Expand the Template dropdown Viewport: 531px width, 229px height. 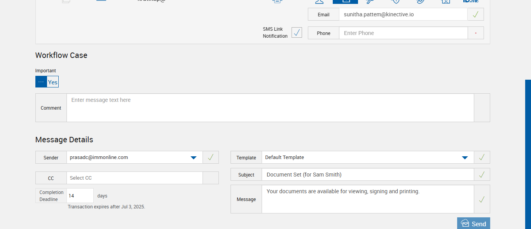click(465, 157)
